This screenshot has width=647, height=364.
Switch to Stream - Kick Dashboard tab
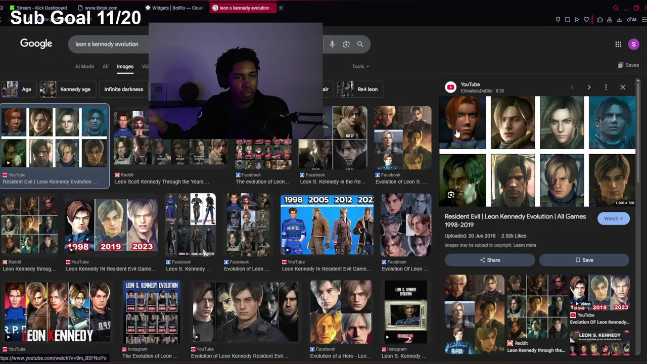pyautogui.click(x=39, y=8)
